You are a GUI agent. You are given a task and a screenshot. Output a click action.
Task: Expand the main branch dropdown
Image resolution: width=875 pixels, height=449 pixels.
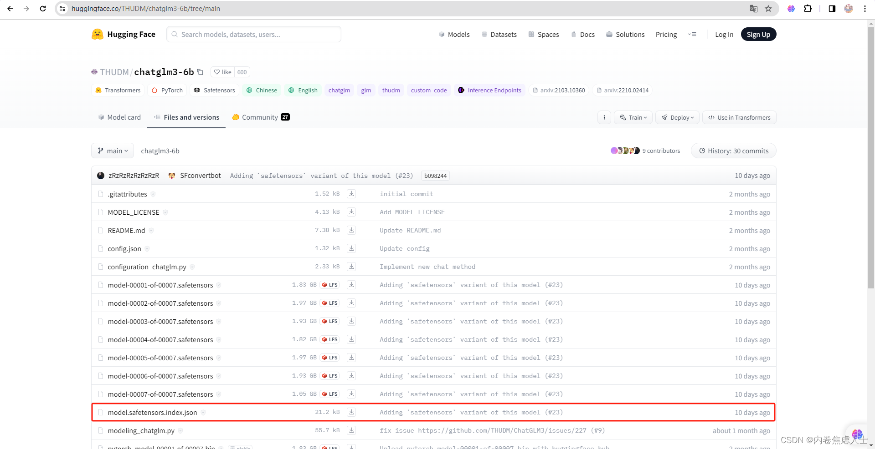coord(113,151)
